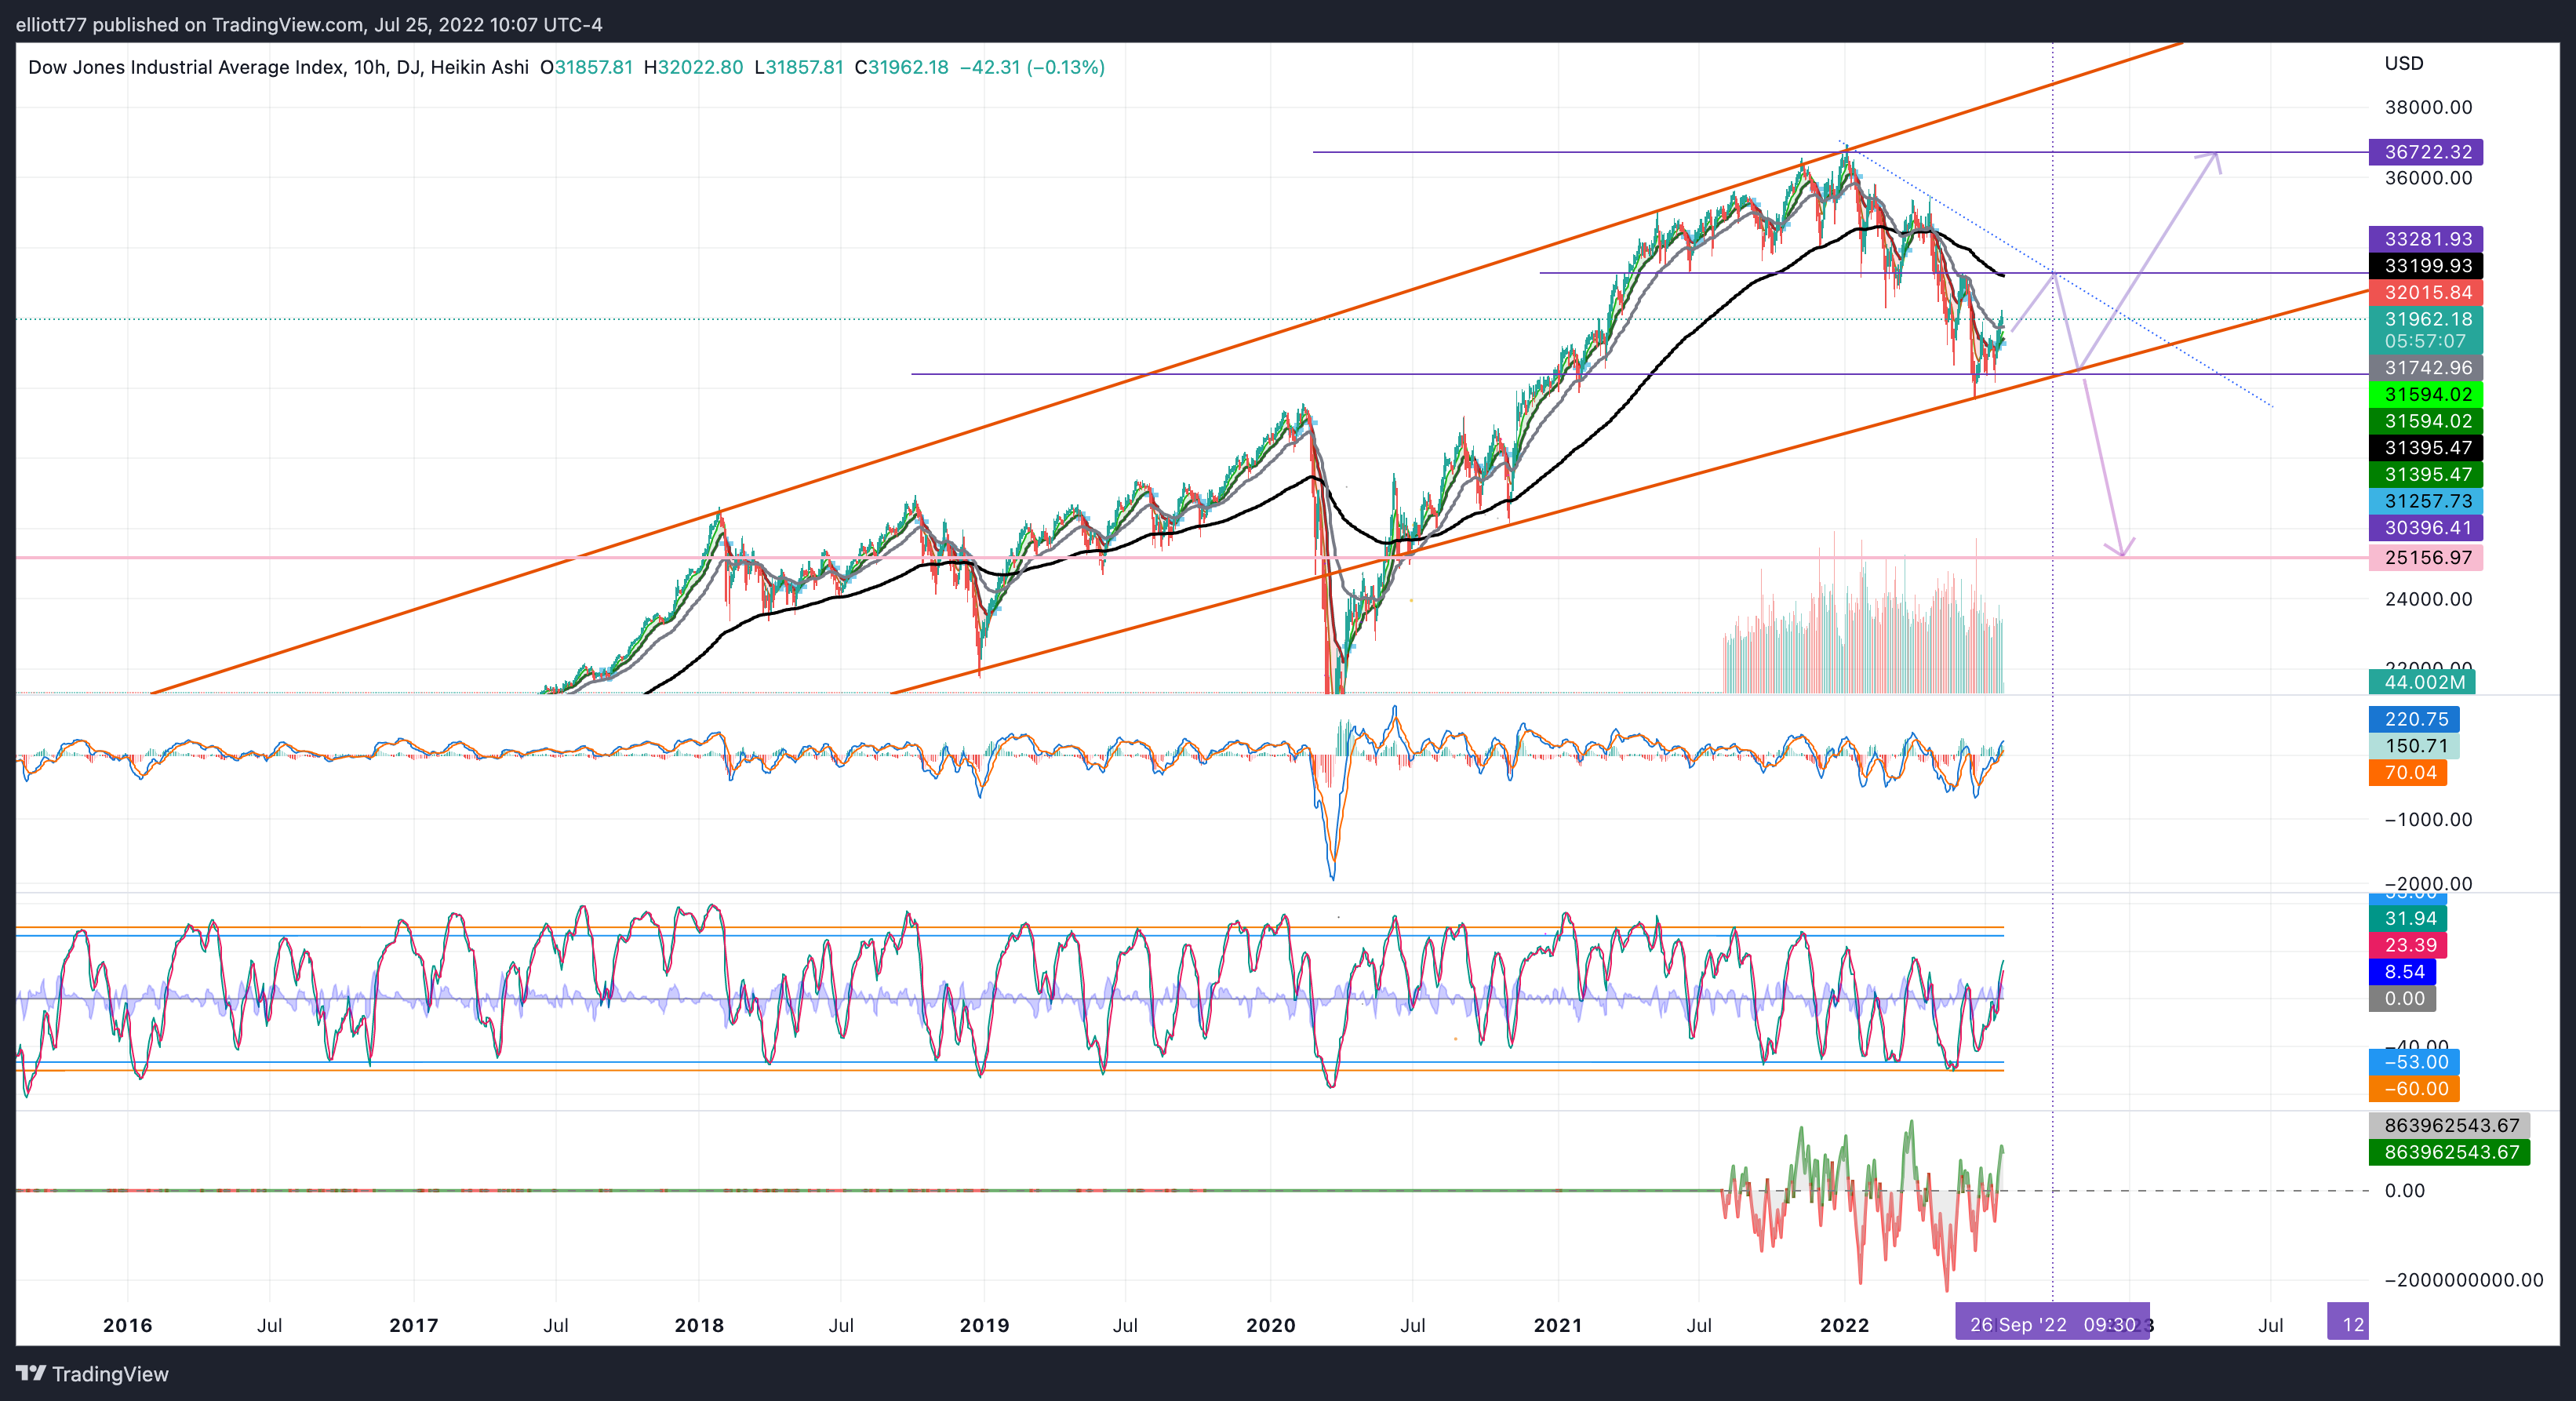Select the green 863962543.67 label
2576x1401 pixels.
(x=2450, y=1153)
